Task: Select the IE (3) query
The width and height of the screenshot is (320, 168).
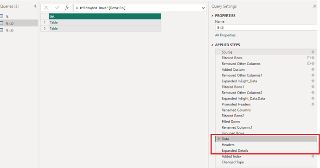Action: [x=10, y=30]
